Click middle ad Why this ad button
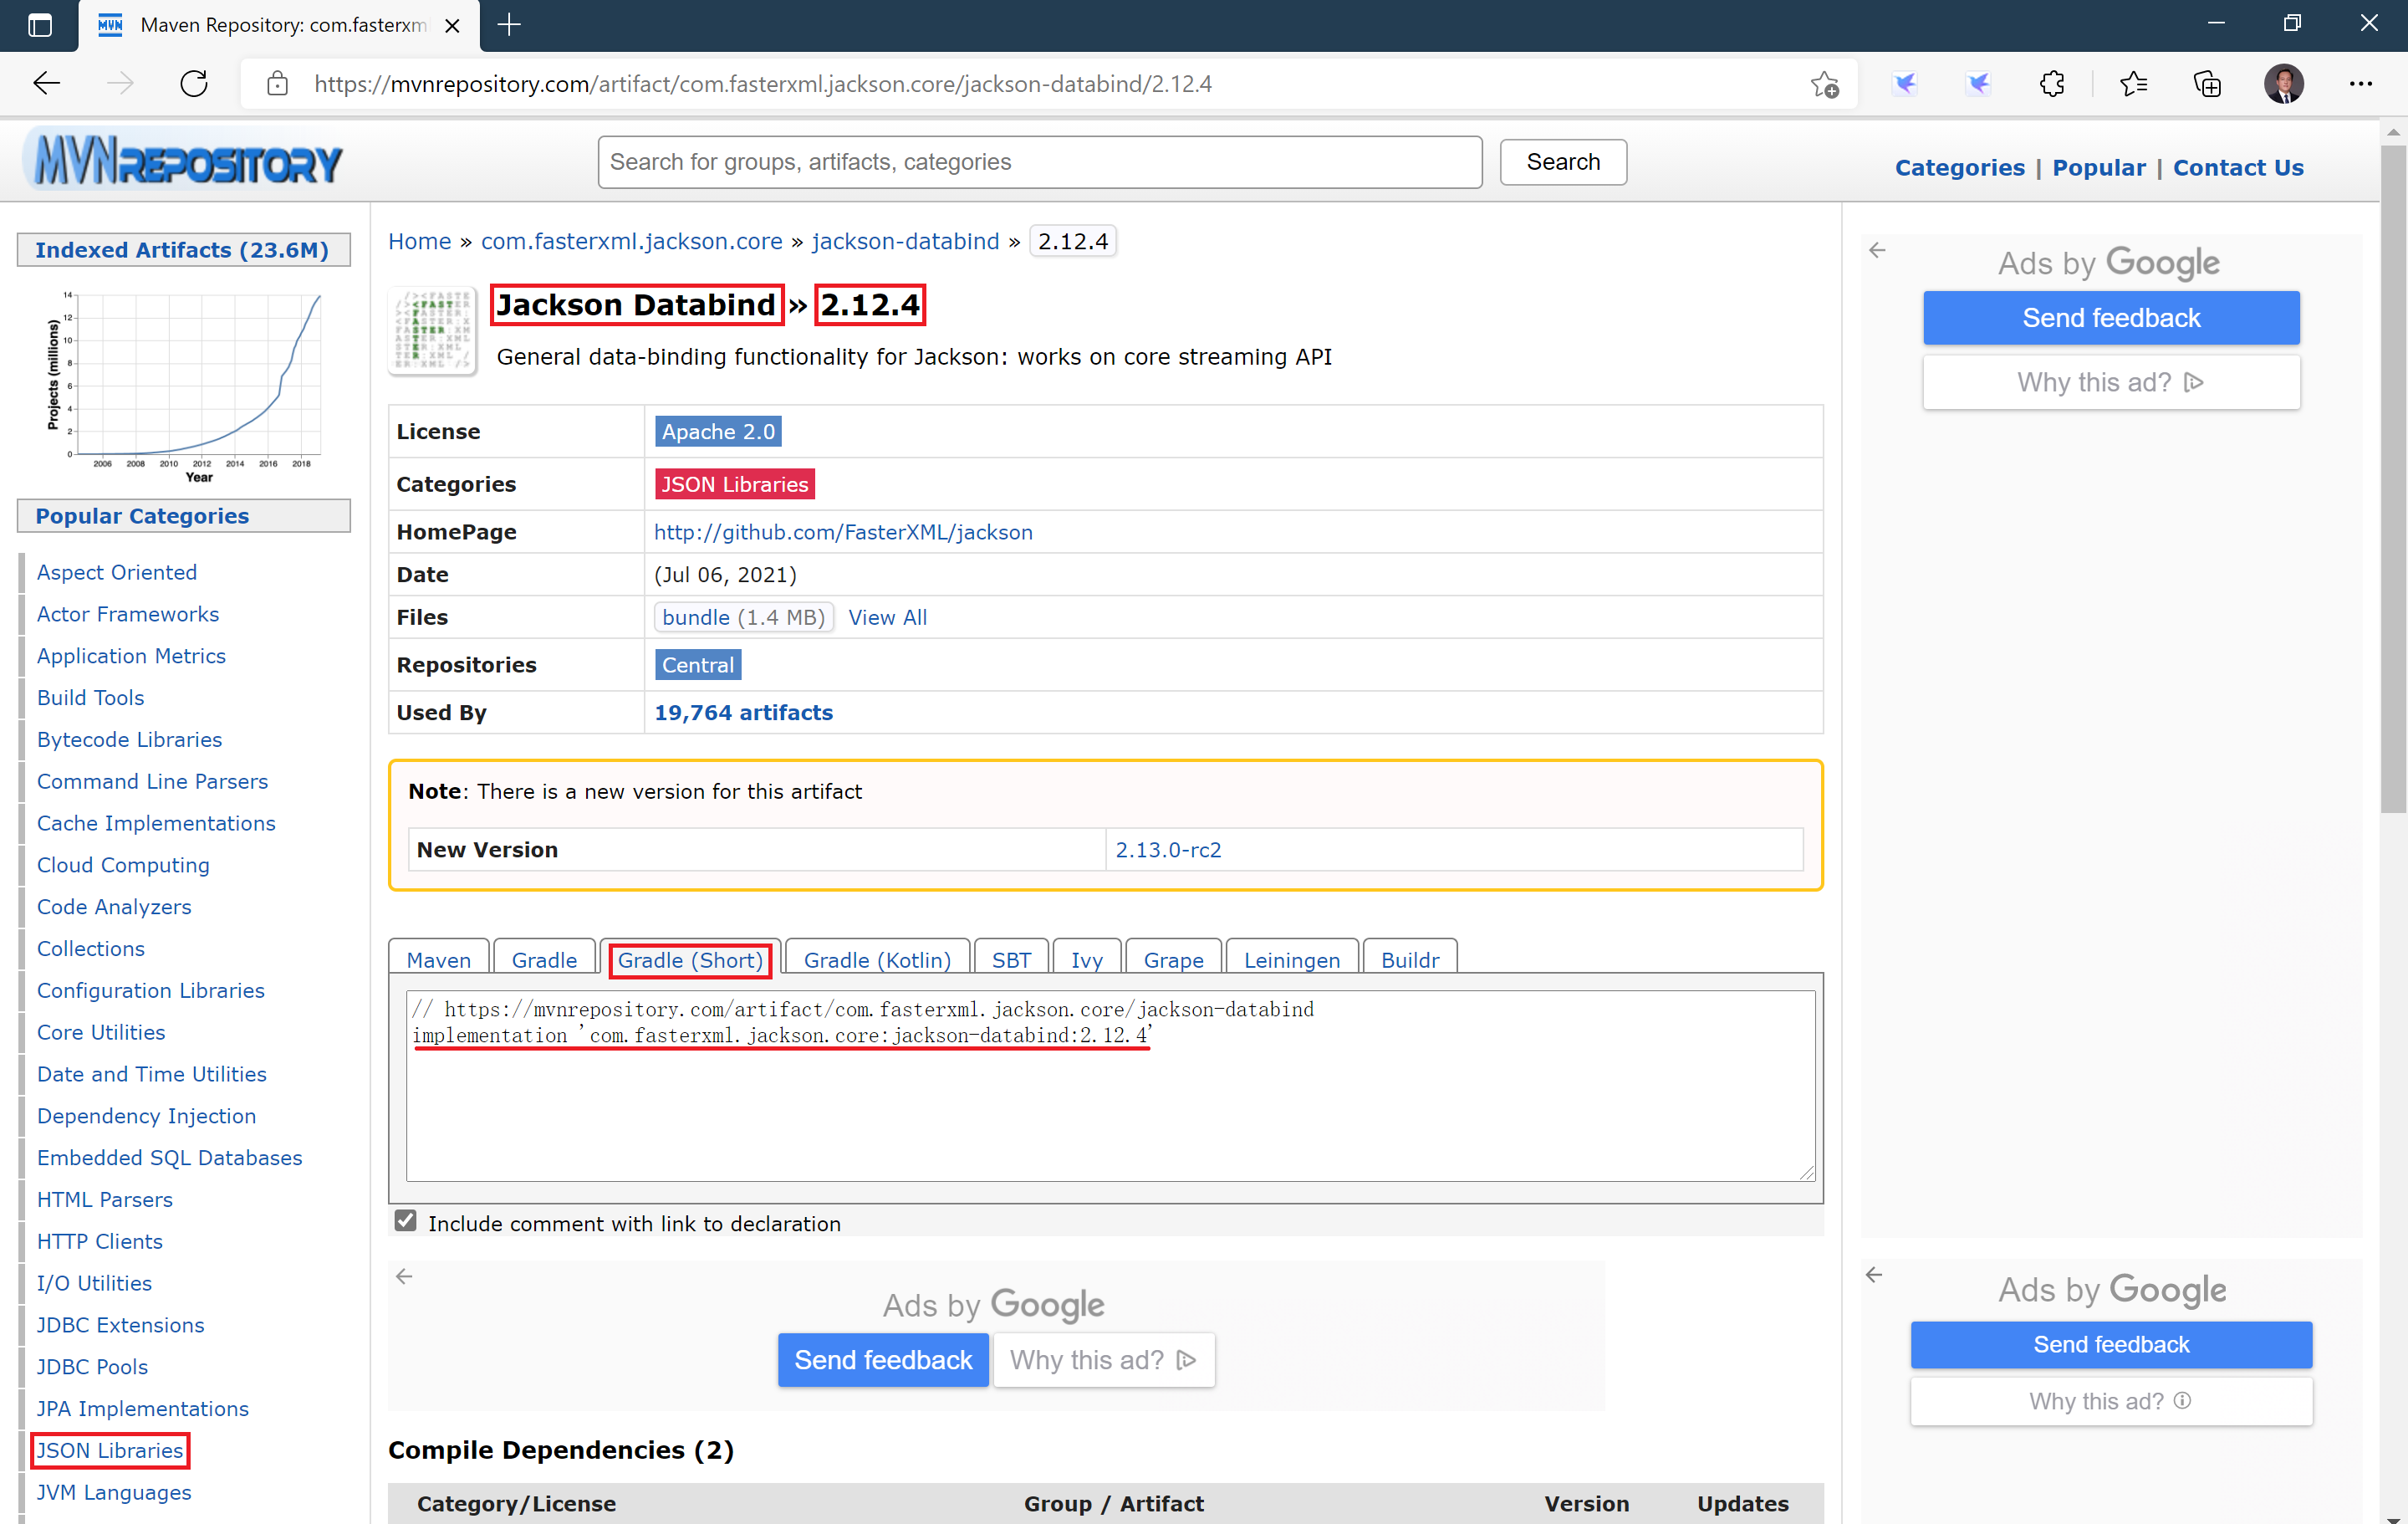This screenshot has width=2408, height=1524. pos(1103,1359)
